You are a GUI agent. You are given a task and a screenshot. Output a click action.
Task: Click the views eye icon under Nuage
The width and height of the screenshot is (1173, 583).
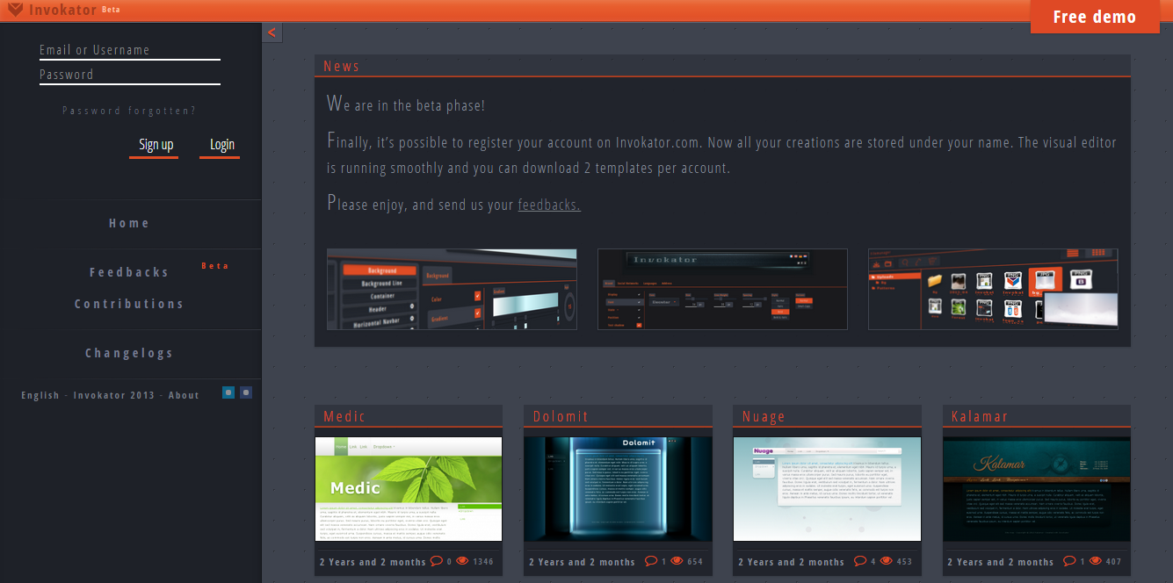886,561
